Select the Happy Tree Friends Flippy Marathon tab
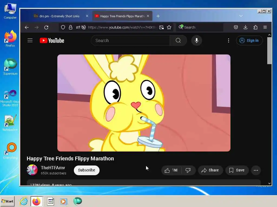Viewport: 277px width, 207px height. pyautogui.click(x=122, y=16)
